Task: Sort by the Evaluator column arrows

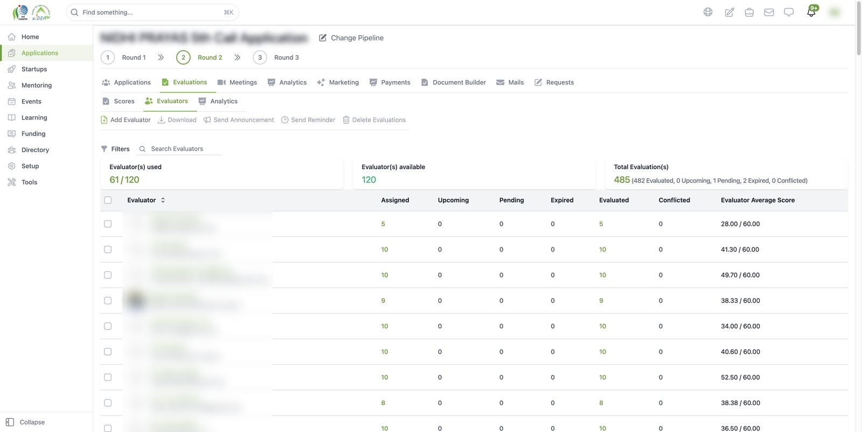Action: tap(163, 200)
